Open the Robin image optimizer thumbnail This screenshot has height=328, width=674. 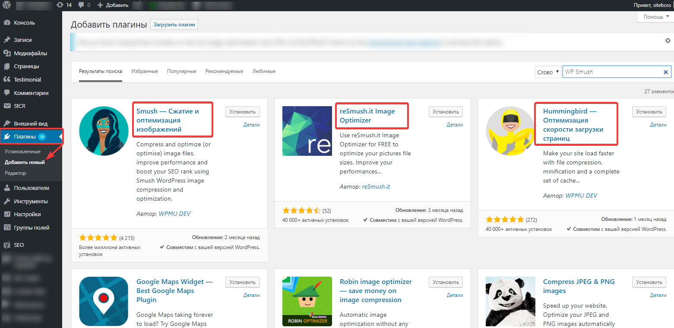pos(307,301)
